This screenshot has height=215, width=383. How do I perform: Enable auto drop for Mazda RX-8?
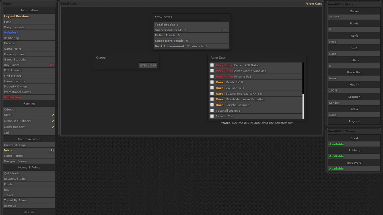pos(212,82)
